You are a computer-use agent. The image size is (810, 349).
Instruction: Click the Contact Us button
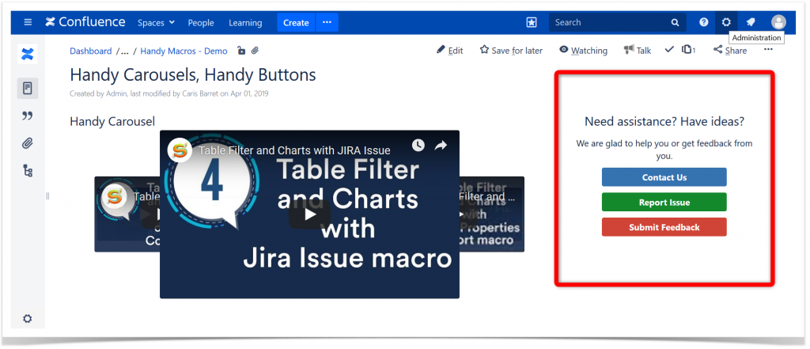(x=664, y=176)
